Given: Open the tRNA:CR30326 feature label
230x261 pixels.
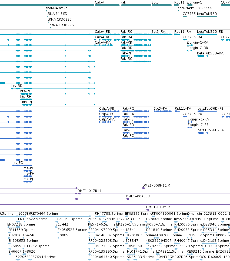Looking at the screenshot, I should point(62,25).
